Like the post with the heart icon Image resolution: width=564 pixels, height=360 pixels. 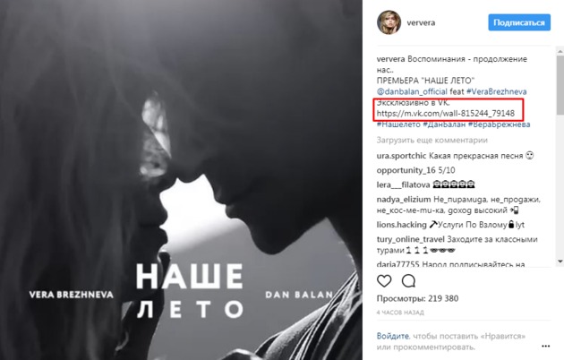point(384,281)
